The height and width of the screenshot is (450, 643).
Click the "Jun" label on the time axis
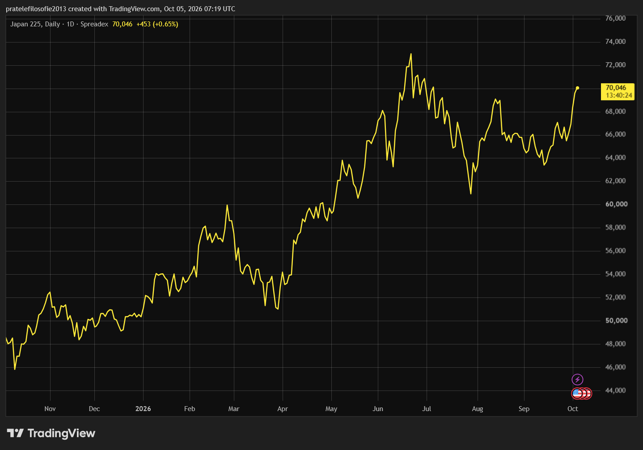point(378,409)
